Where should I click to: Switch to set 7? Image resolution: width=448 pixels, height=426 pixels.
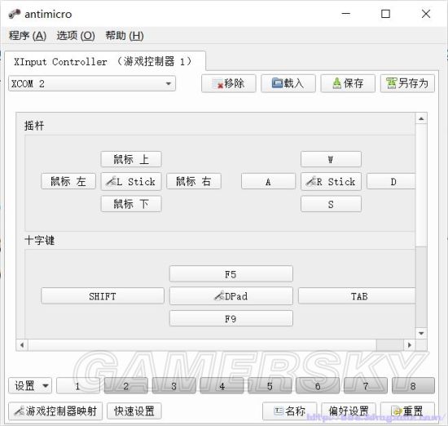tap(366, 386)
